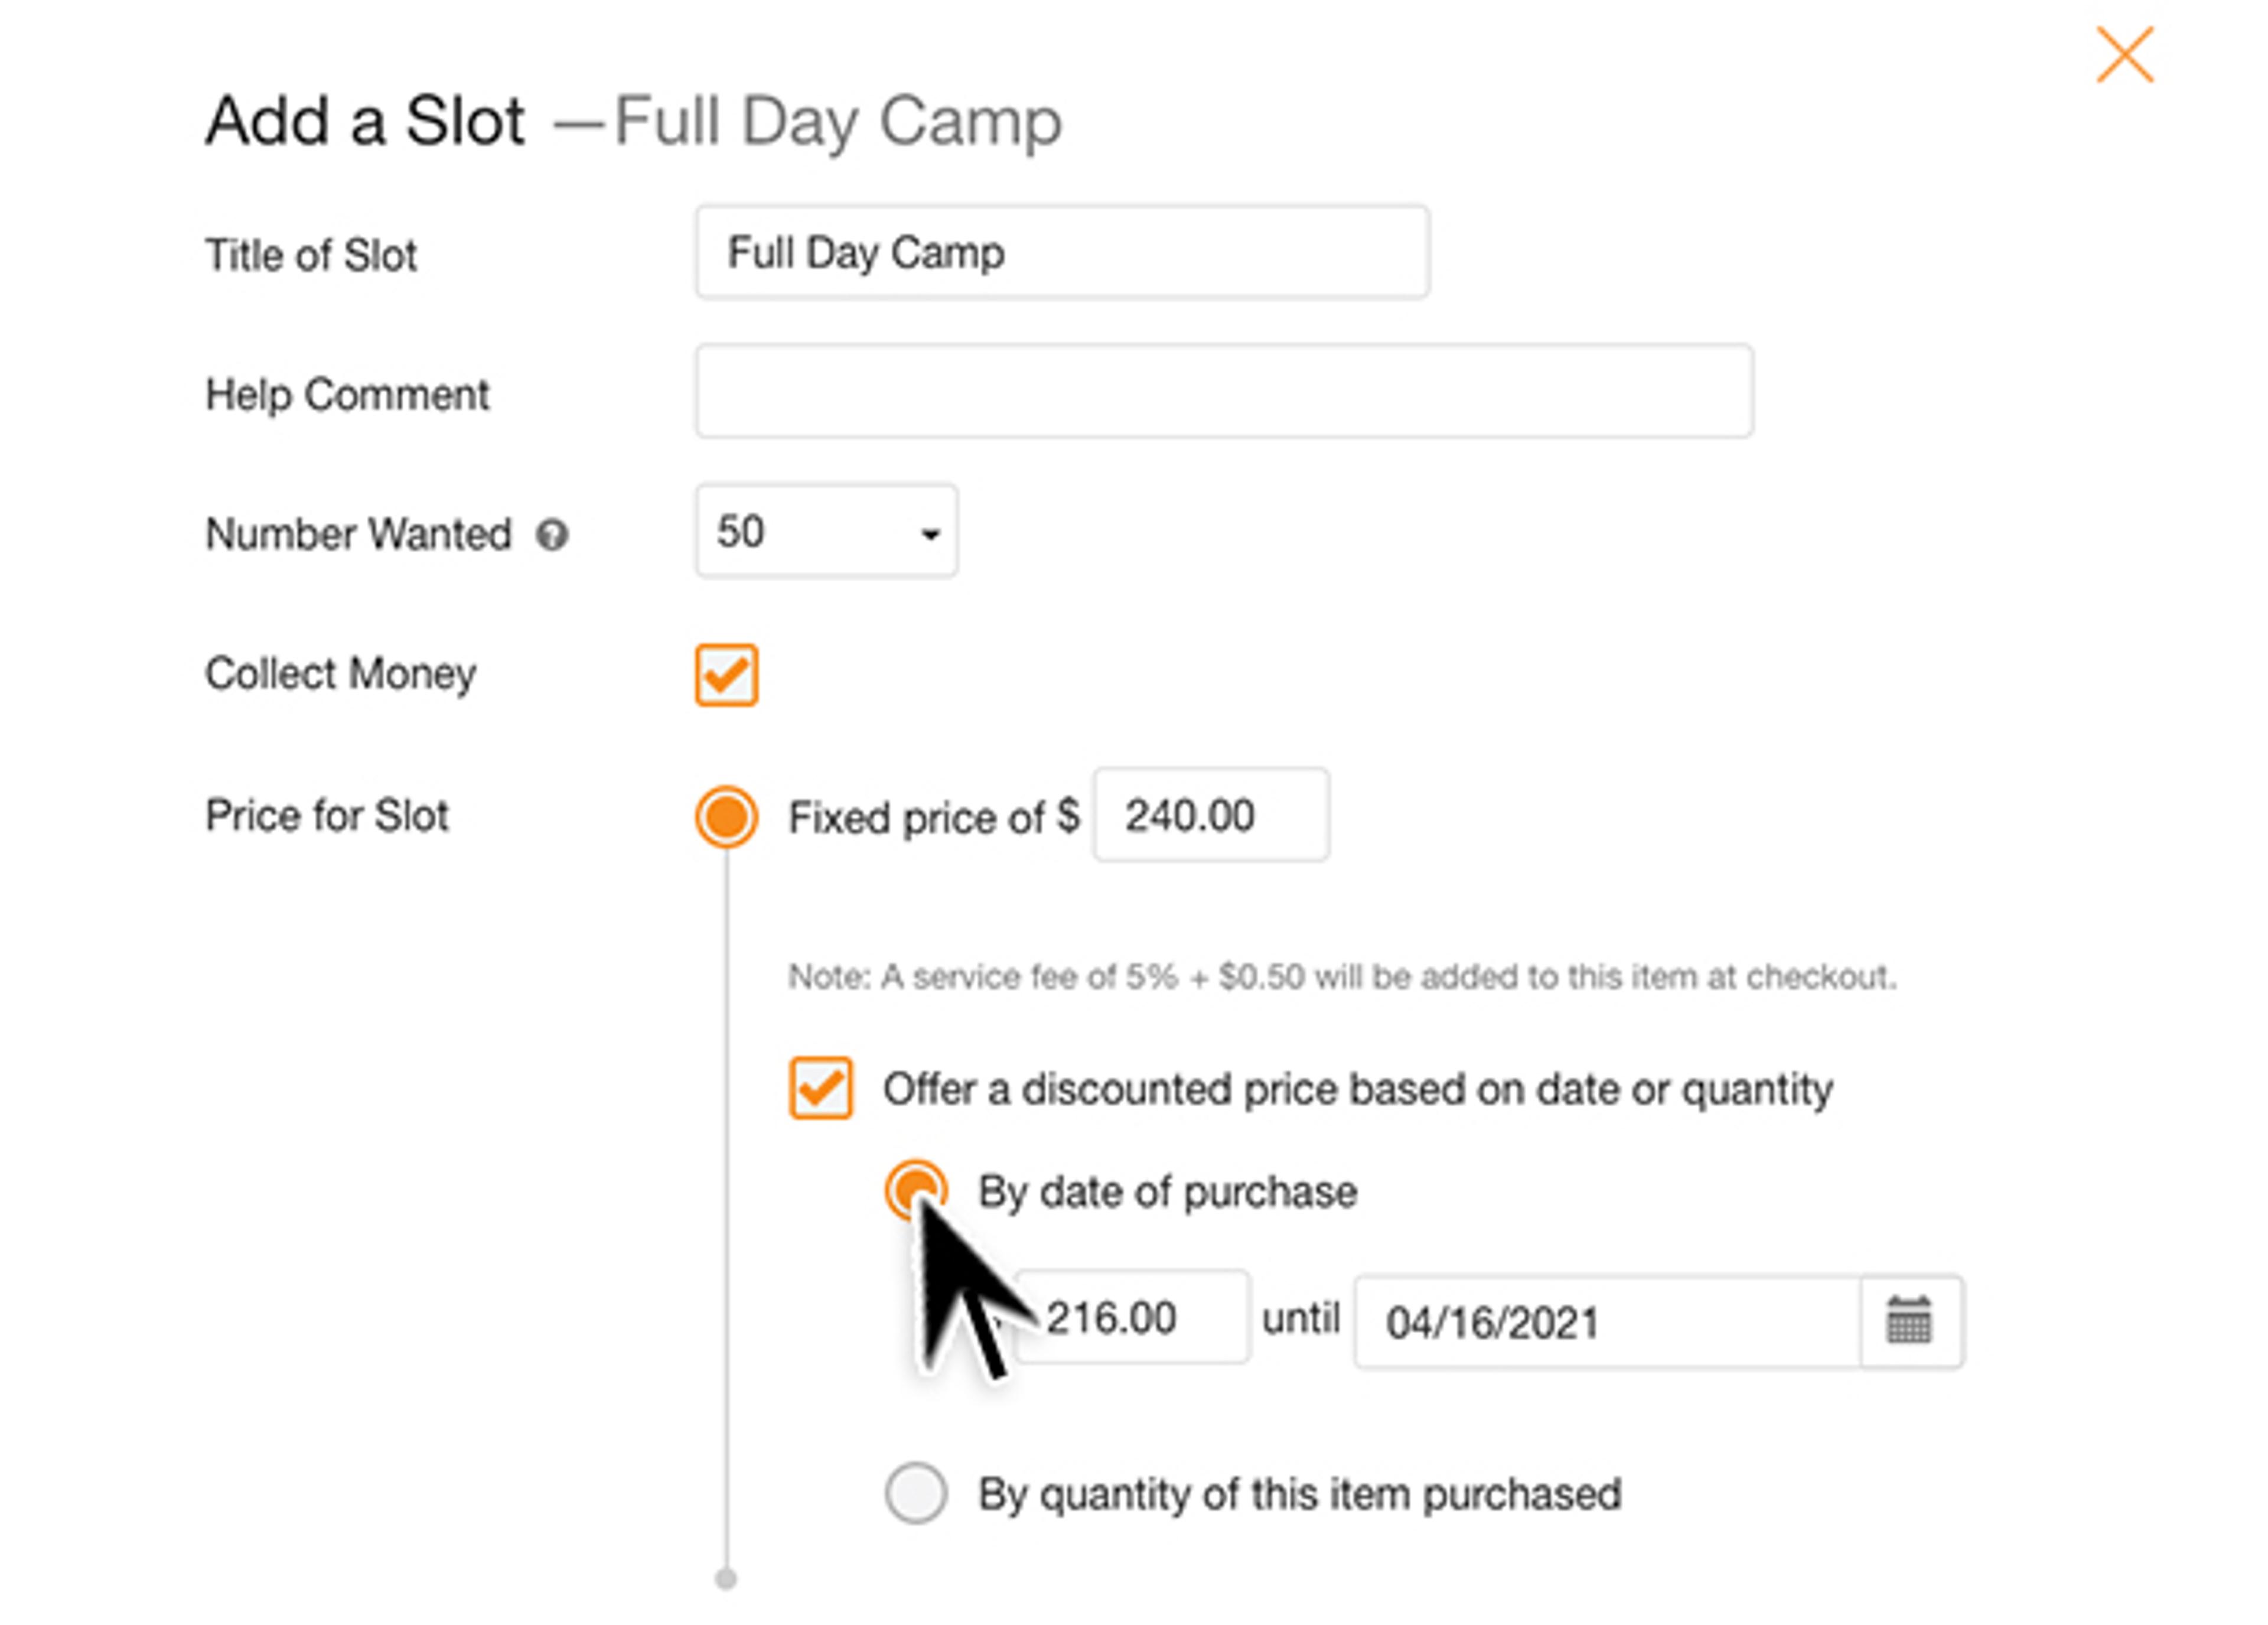
Task: Click the fixed price 240.00 field
Action: click(x=1210, y=815)
